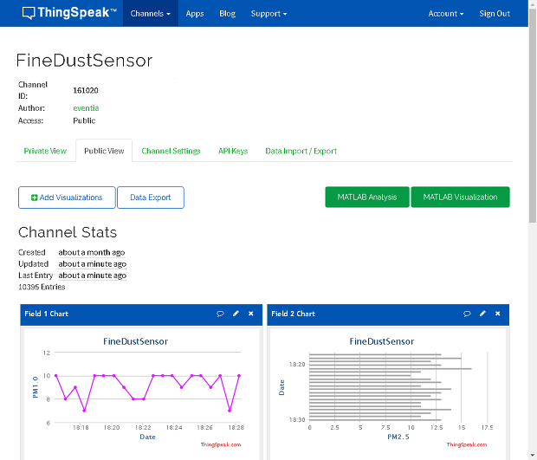Click the Field 1 Chart header title

coord(46,314)
